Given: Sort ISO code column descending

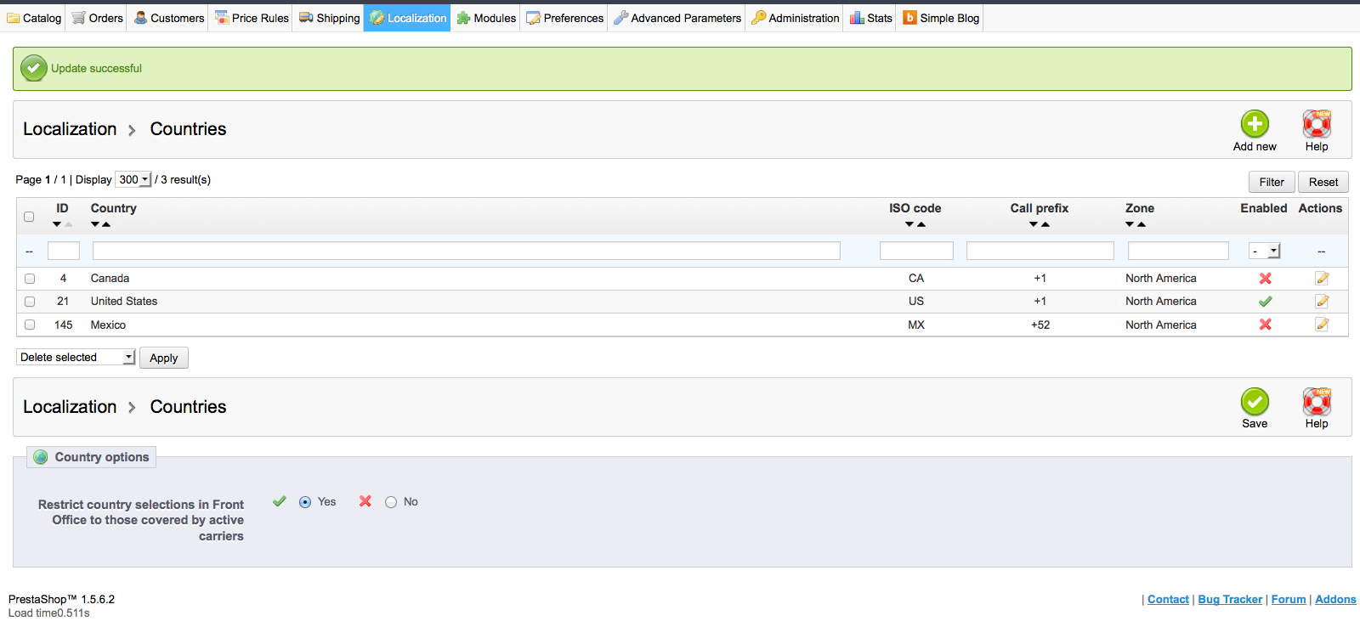Looking at the screenshot, I should (x=909, y=224).
